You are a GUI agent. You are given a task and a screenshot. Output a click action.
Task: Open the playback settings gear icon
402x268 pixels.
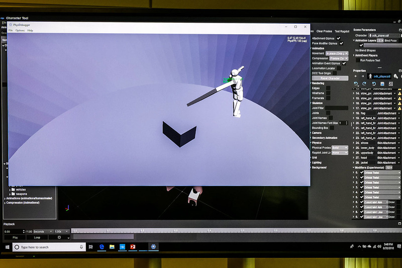click(59, 237)
